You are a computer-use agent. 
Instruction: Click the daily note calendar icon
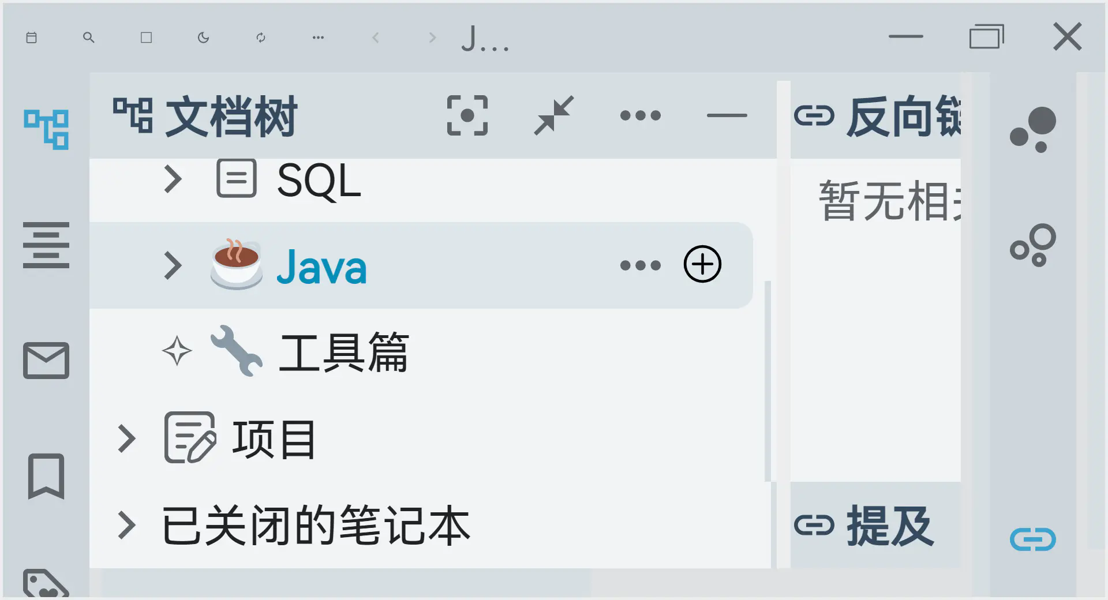click(32, 37)
